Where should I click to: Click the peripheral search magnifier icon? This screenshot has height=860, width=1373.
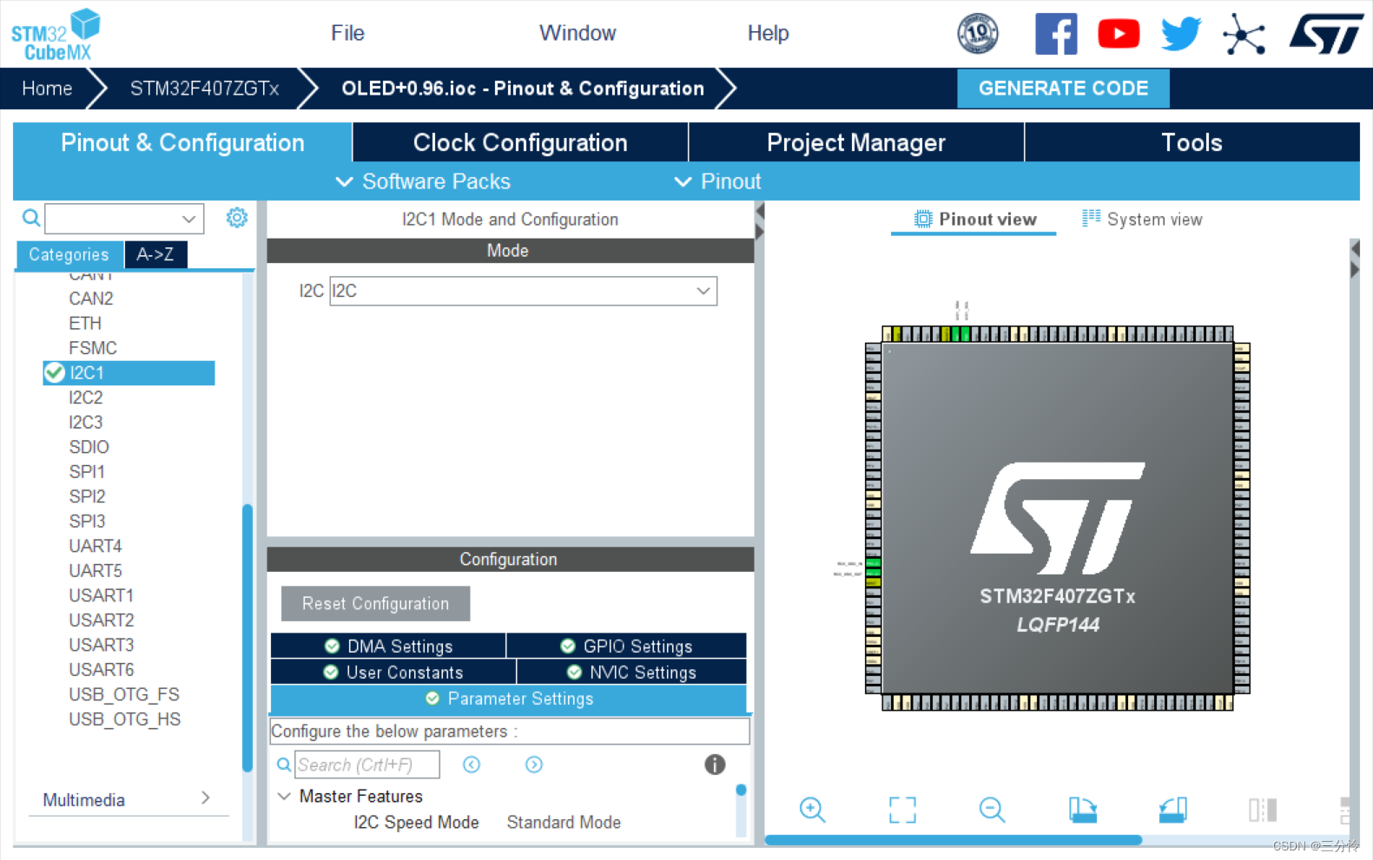click(x=31, y=218)
